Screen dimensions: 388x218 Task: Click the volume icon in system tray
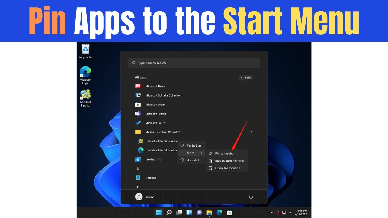[289, 213]
